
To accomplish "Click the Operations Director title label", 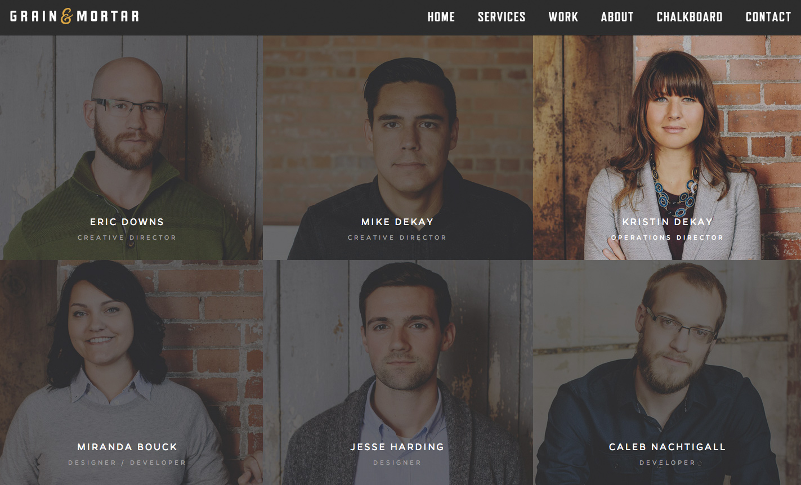I will coord(668,237).
